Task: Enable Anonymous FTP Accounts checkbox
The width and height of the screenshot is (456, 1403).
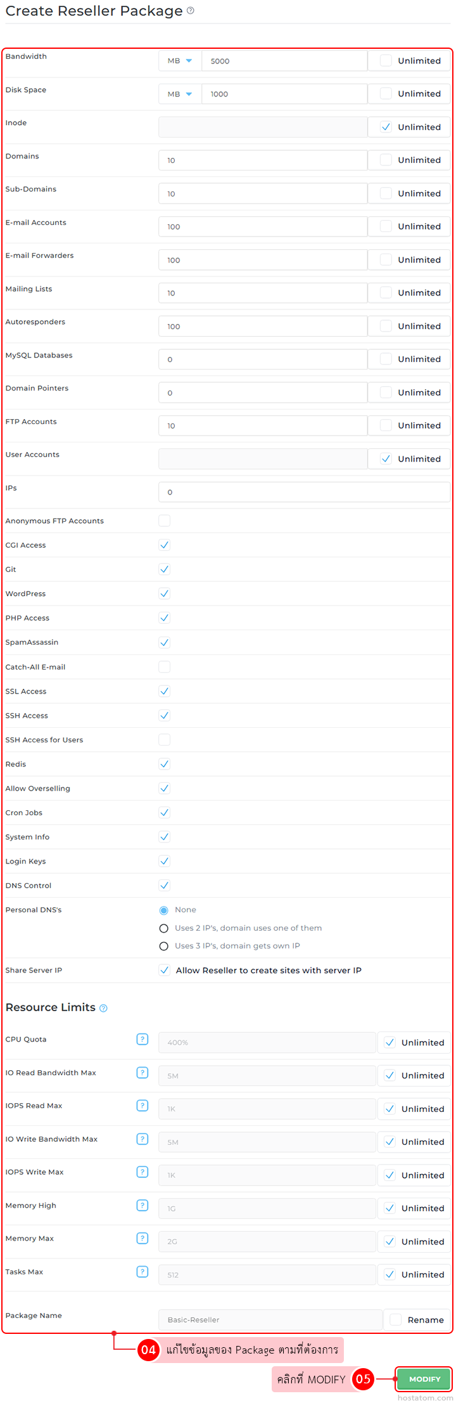Action: click(x=165, y=520)
